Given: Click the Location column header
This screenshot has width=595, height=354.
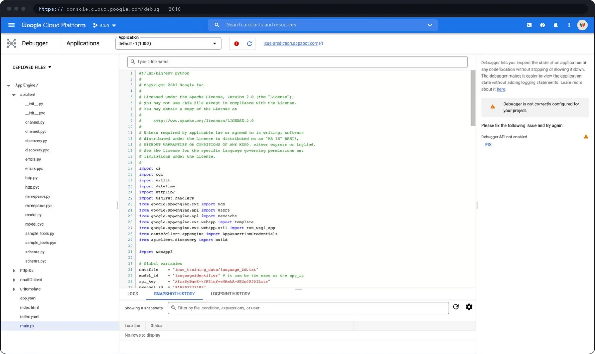Looking at the screenshot, I should [x=132, y=326].
